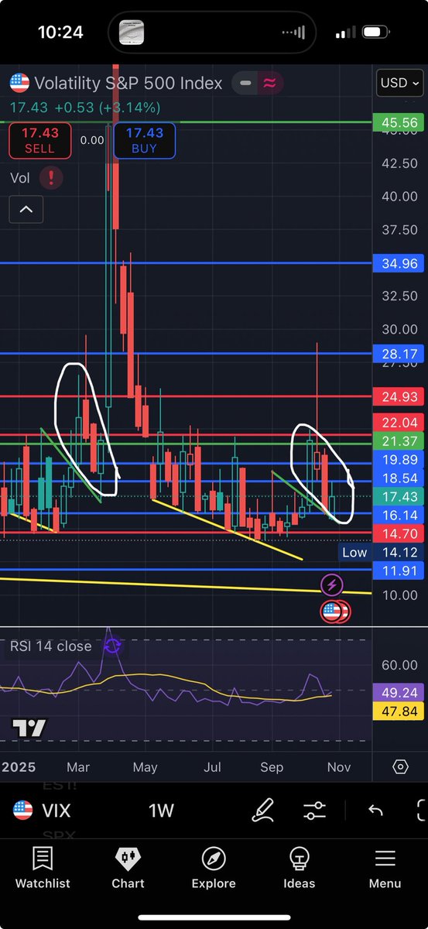Image resolution: width=428 pixels, height=929 pixels.
Task: Select the 24.93 red price label
Action: [397, 396]
